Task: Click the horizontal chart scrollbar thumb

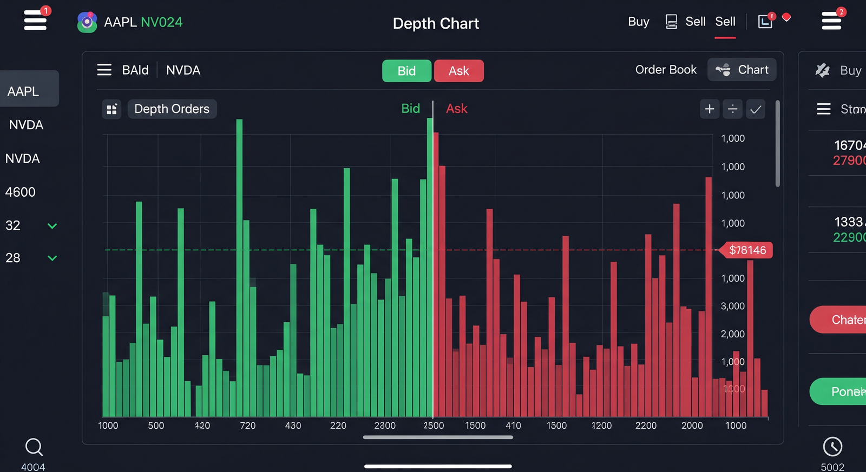Action: (438, 437)
